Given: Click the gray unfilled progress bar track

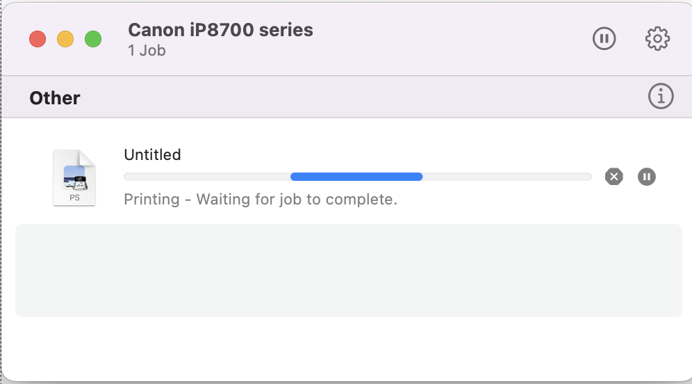Looking at the screenshot, I should coord(507,177).
